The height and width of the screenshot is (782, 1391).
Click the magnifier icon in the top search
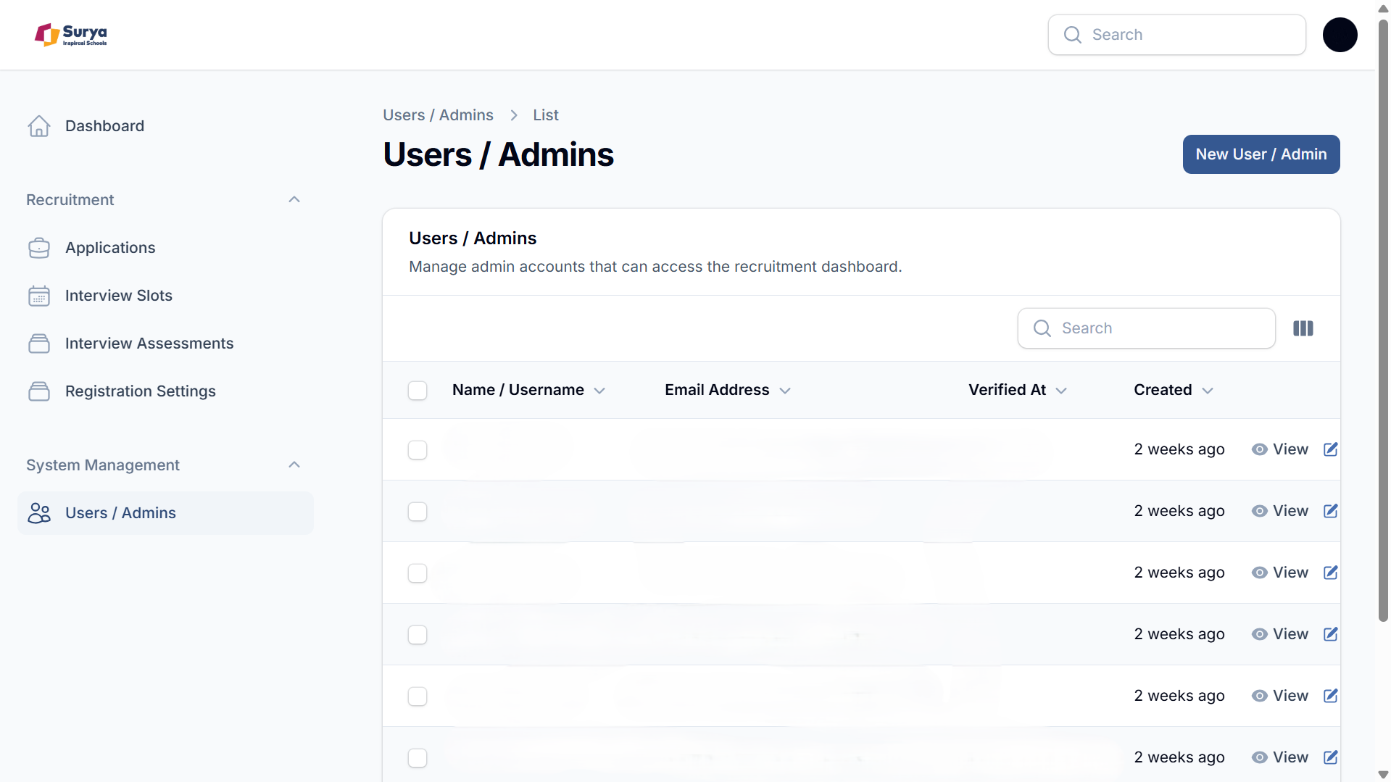1073,35
